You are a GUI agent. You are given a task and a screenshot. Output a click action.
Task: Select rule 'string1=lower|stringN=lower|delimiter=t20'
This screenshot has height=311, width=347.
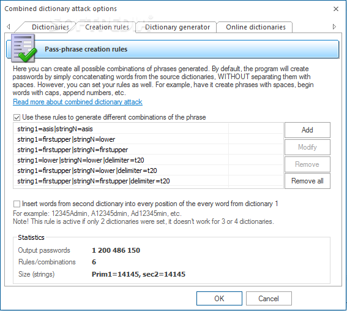[148, 160]
